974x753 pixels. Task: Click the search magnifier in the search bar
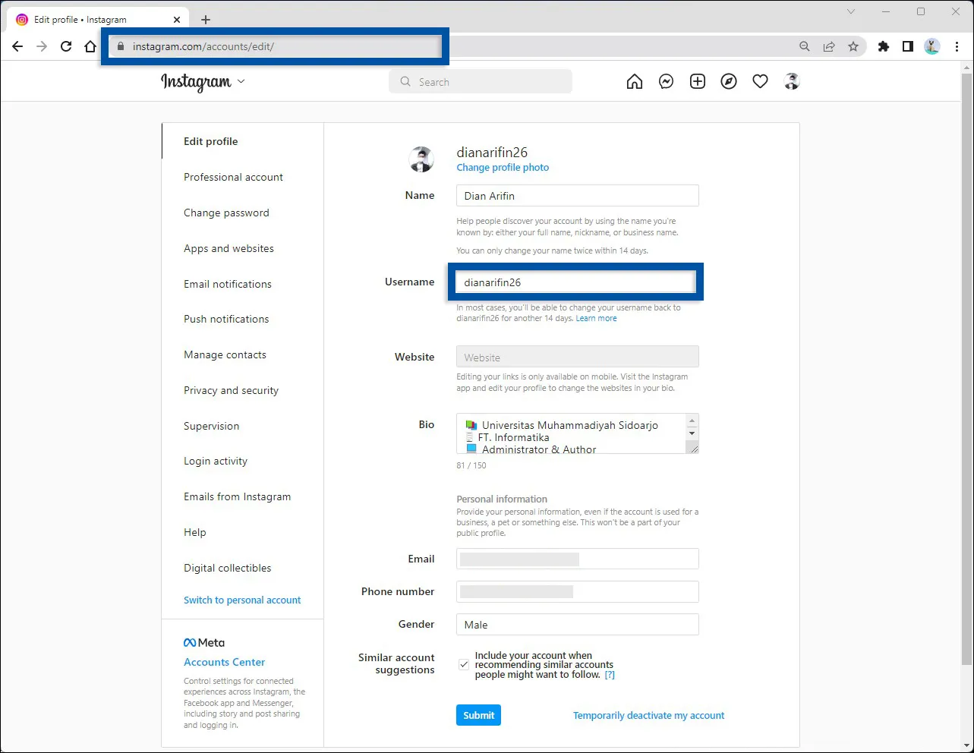(405, 81)
